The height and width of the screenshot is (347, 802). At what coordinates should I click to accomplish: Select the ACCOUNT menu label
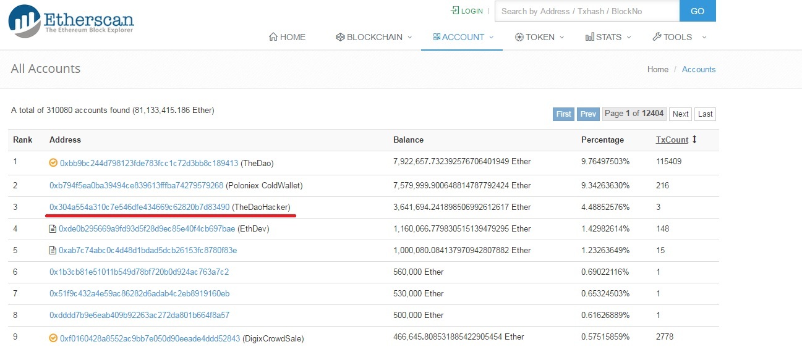tap(463, 37)
